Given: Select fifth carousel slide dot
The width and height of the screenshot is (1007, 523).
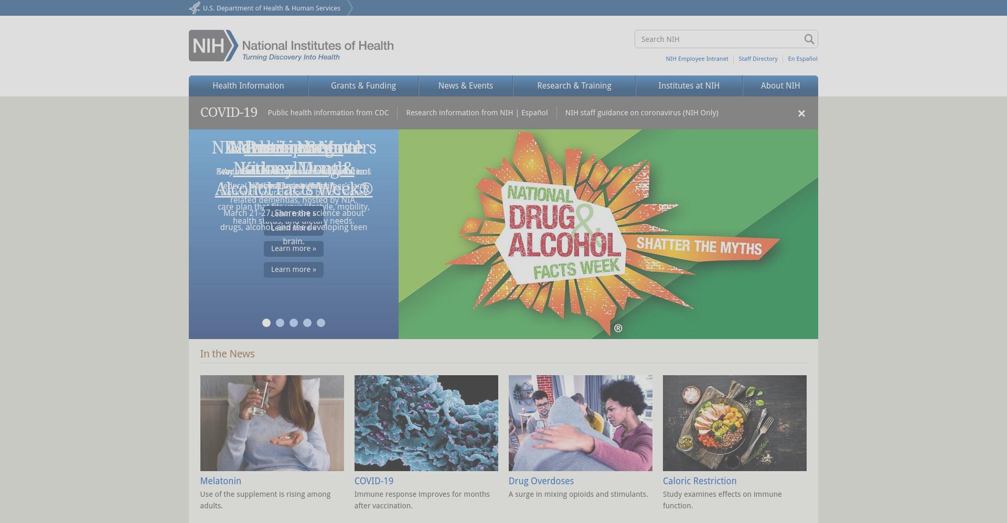Looking at the screenshot, I should [321, 323].
